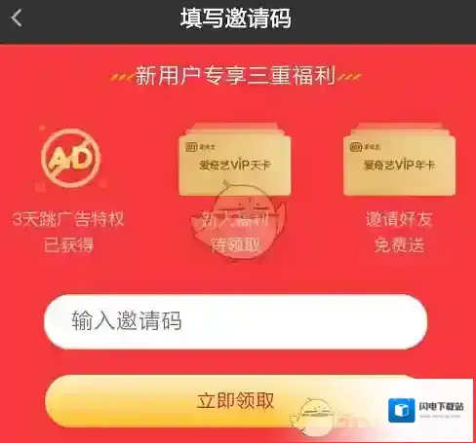
Task: Tap the 闪电下载站 watermark text
Action: (441, 407)
